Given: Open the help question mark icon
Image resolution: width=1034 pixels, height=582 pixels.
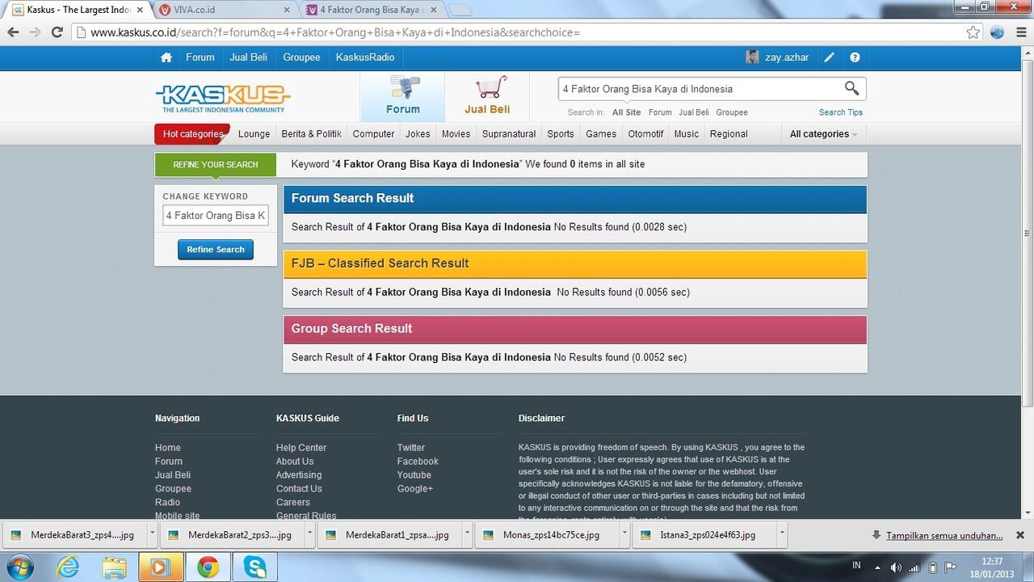Looking at the screenshot, I should pos(855,57).
